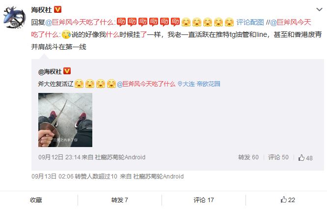Click the quoted post 转发 60 button
The height and width of the screenshot is (209, 327).
click(x=248, y=157)
